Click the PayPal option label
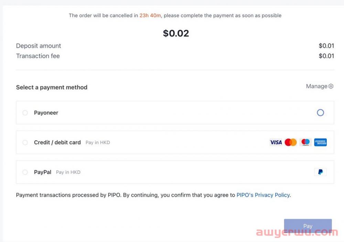344x242 pixels. pos(43,172)
